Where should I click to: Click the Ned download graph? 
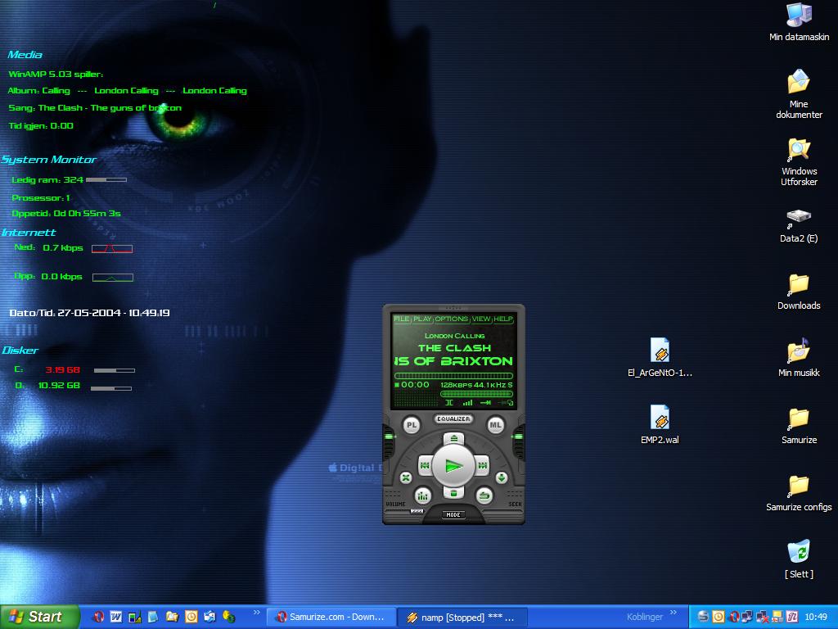pos(111,248)
